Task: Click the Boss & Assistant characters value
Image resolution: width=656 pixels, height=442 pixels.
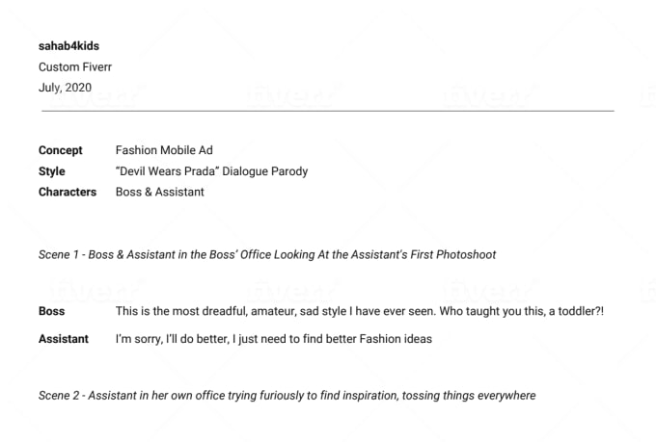Action: point(160,192)
